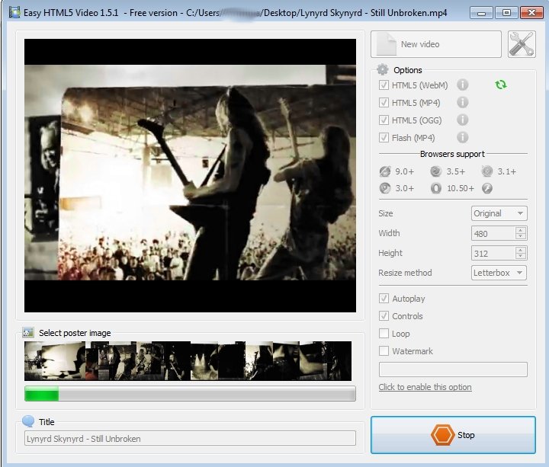Click the Resize method label

tap(405, 273)
